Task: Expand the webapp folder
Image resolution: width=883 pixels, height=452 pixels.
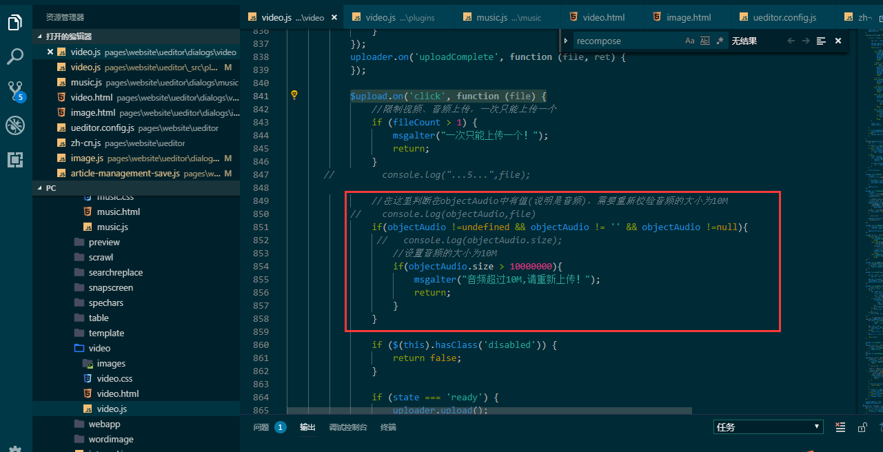Action: coord(104,424)
